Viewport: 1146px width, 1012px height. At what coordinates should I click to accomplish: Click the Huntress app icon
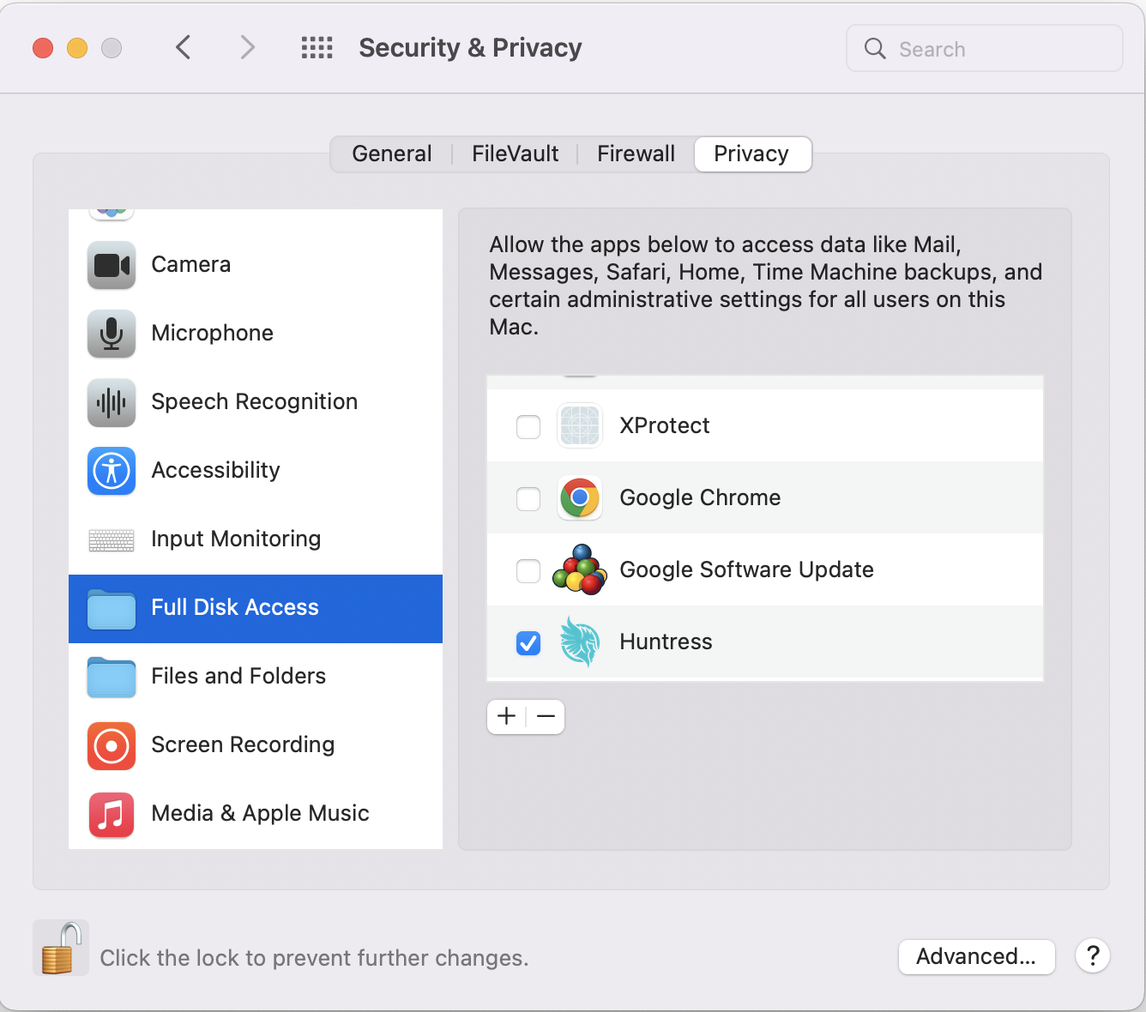click(x=580, y=642)
